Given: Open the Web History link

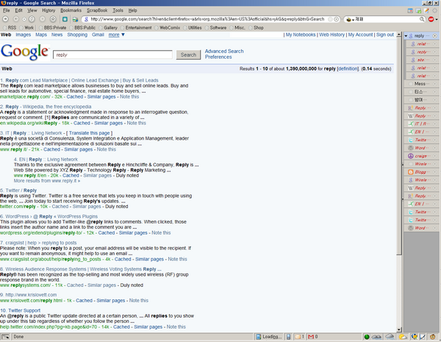Looking at the screenshot, I should (x=331, y=35).
